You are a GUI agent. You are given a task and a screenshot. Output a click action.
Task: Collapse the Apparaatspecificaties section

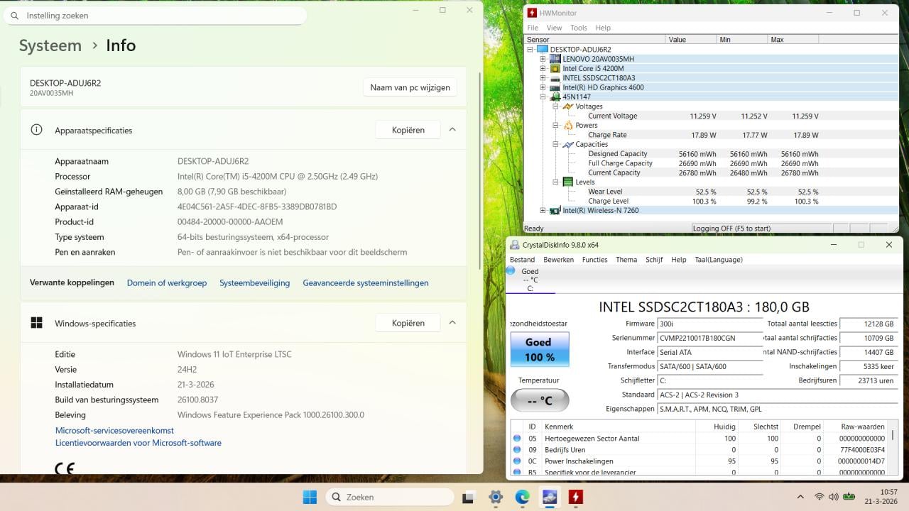pos(452,130)
